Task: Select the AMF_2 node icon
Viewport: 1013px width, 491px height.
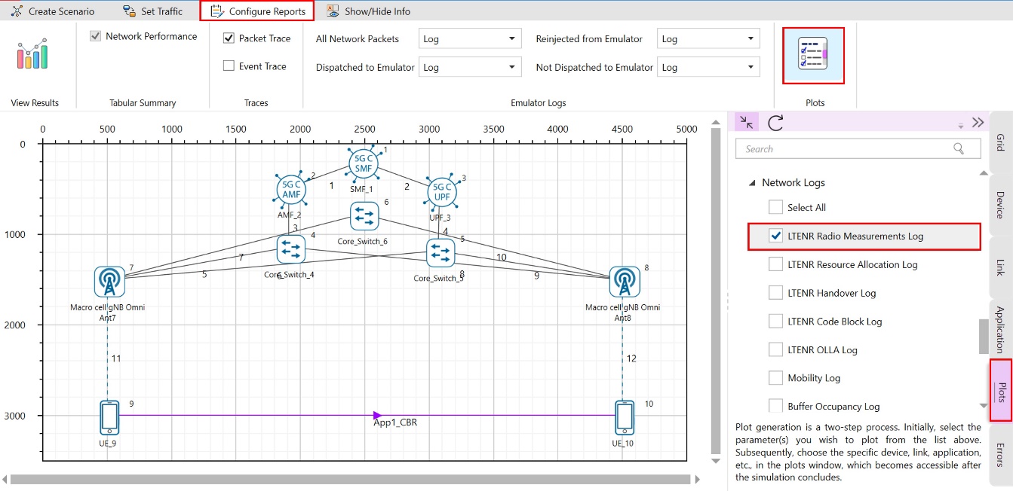Action: 291,189
